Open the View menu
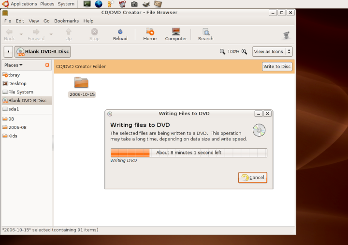This screenshot has height=245, width=348. tap(33, 21)
